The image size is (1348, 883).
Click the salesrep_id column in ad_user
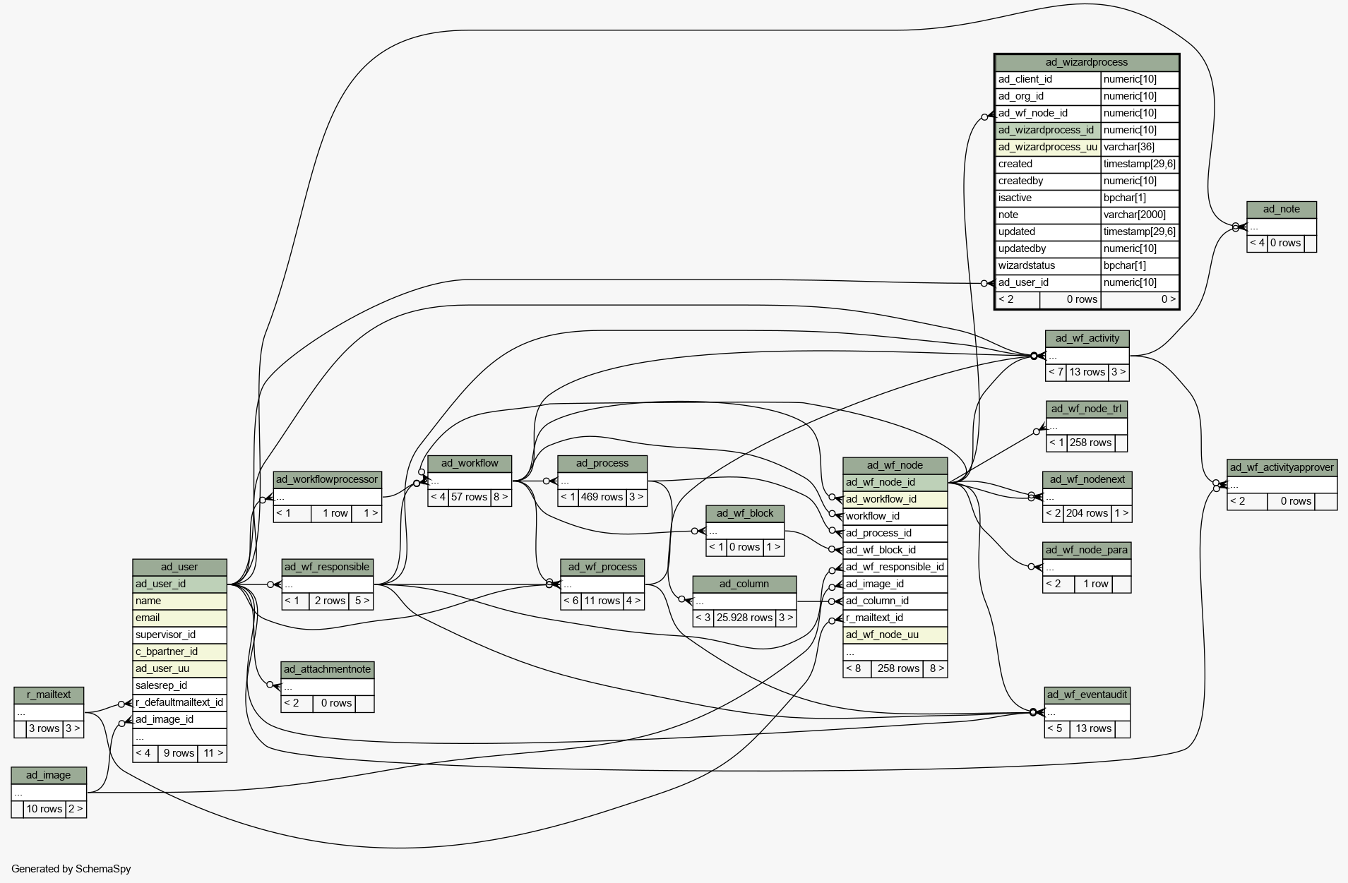(x=179, y=686)
